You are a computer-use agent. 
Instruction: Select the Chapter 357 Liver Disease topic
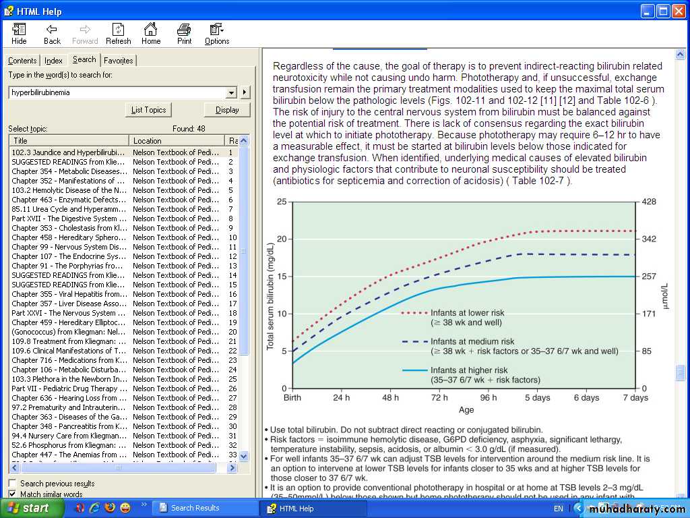68,304
